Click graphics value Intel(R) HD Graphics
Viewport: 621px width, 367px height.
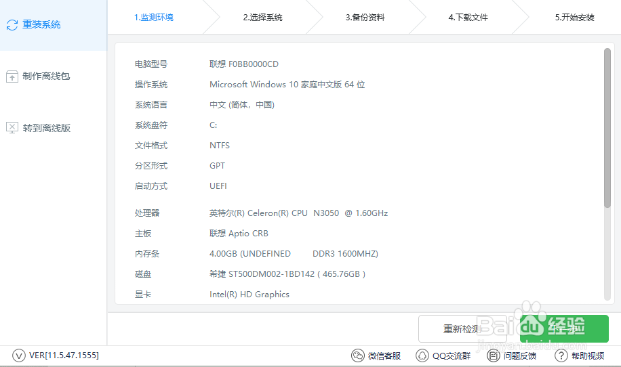(249, 295)
